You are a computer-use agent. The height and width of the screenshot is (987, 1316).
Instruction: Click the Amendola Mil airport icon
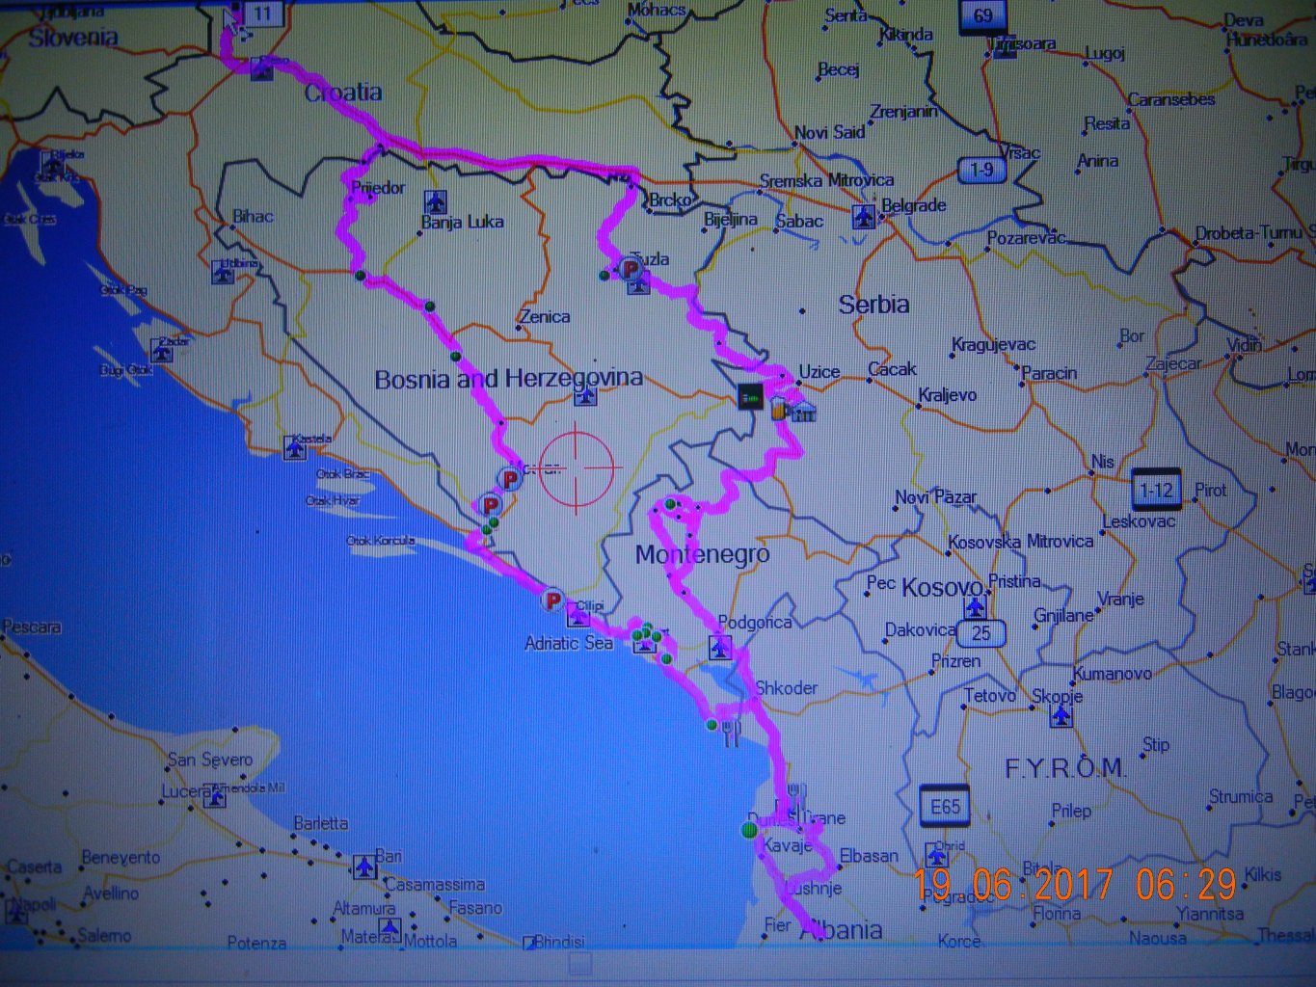[217, 796]
